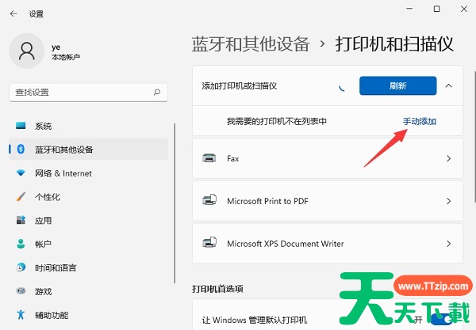Click the 设置 window title
Viewport: 476px width, 330px height.
pos(36,14)
